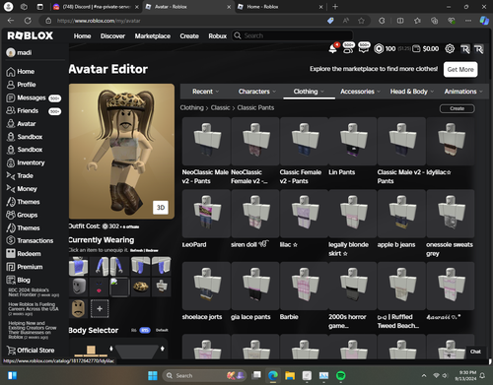Select the R15 body type pill
The height and width of the screenshot is (385, 493).
point(145,330)
